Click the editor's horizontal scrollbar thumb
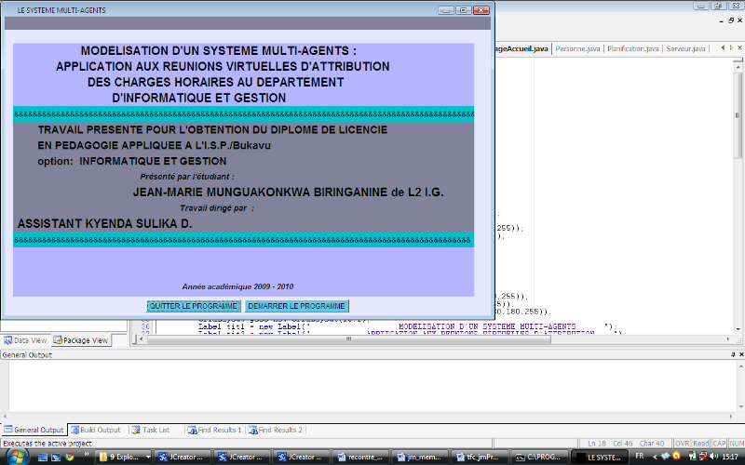Viewport: 745px width, 465px height. (x=347, y=339)
